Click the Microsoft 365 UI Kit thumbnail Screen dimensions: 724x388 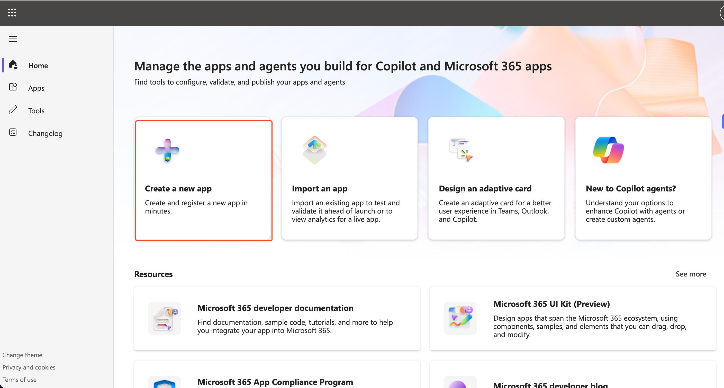[x=460, y=318]
